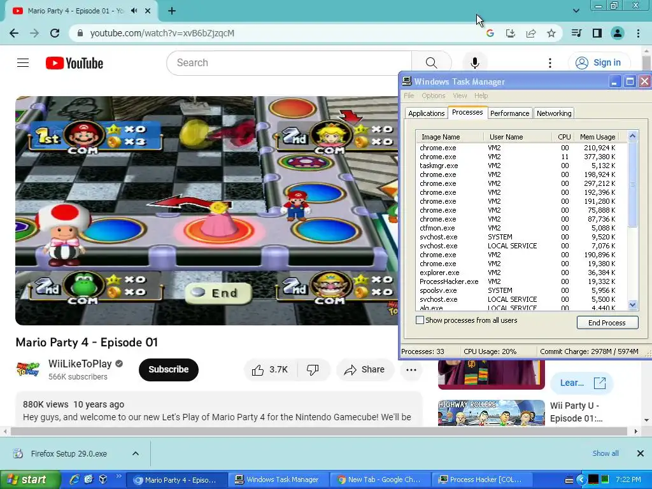Select the ProcessHacker.exe process row
This screenshot has height=489, width=652.
tap(521, 281)
